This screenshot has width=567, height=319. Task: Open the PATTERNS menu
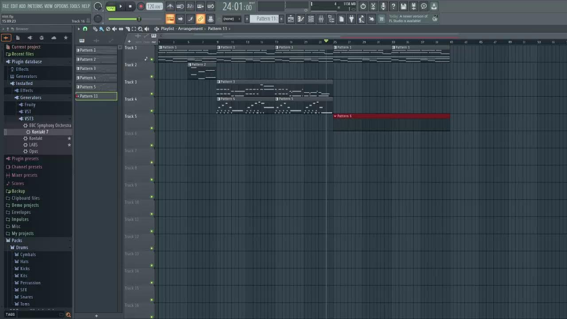[35, 6]
